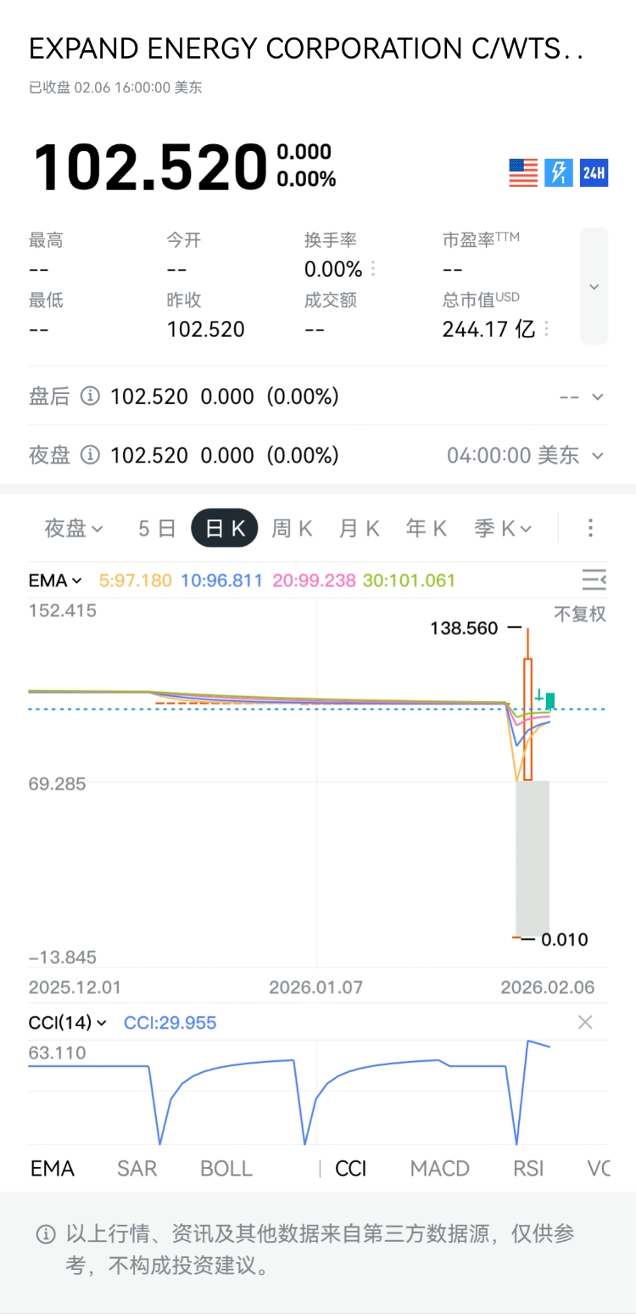Tap info icon in bottom disclaimer
The width and height of the screenshot is (636, 1314).
point(47,1235)
